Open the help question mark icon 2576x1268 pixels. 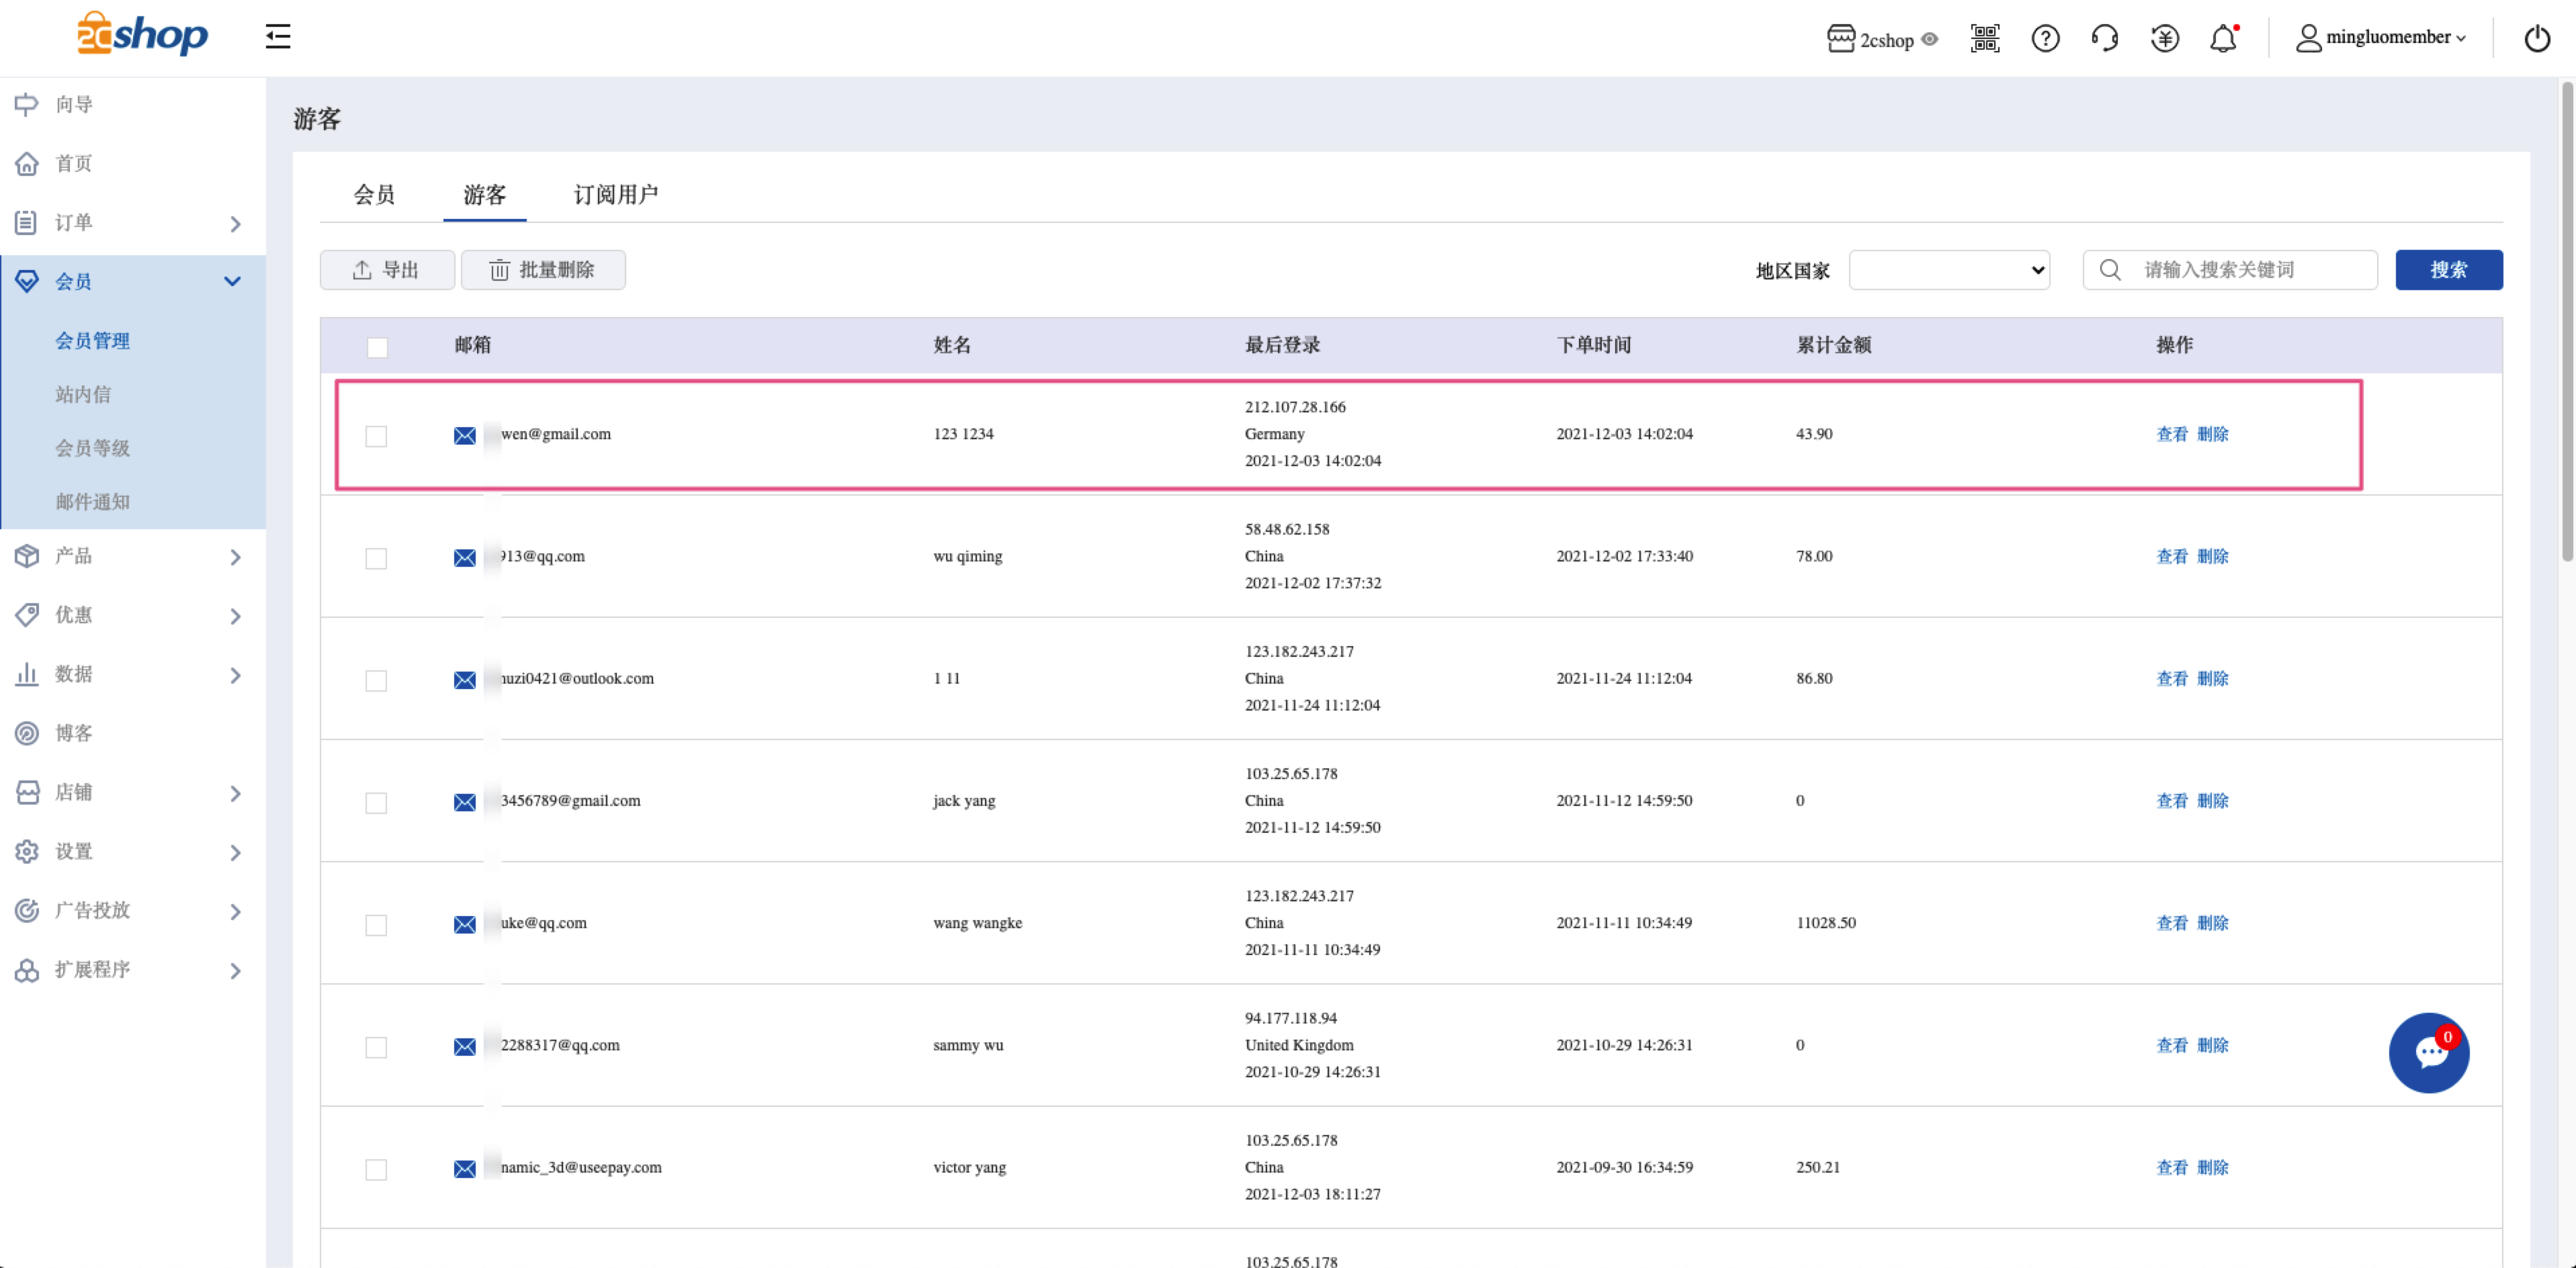2045,39
